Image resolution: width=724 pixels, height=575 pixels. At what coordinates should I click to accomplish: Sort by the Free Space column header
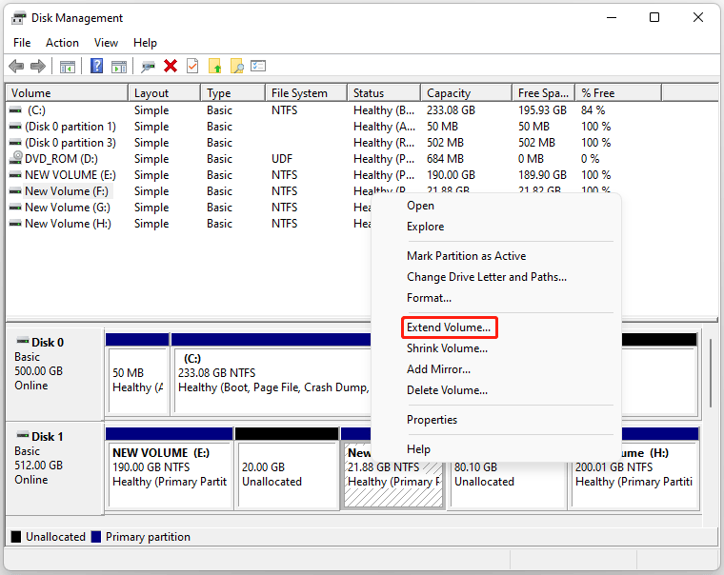[x=543, y=92]
